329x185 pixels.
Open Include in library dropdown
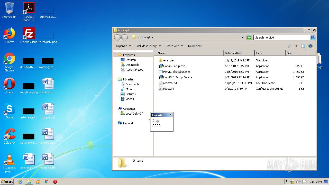pyautogui.click(x=148, y=46)
